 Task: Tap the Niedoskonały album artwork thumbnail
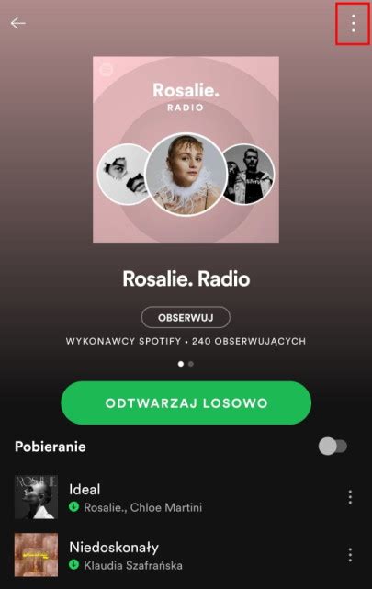tap(36, 555)
